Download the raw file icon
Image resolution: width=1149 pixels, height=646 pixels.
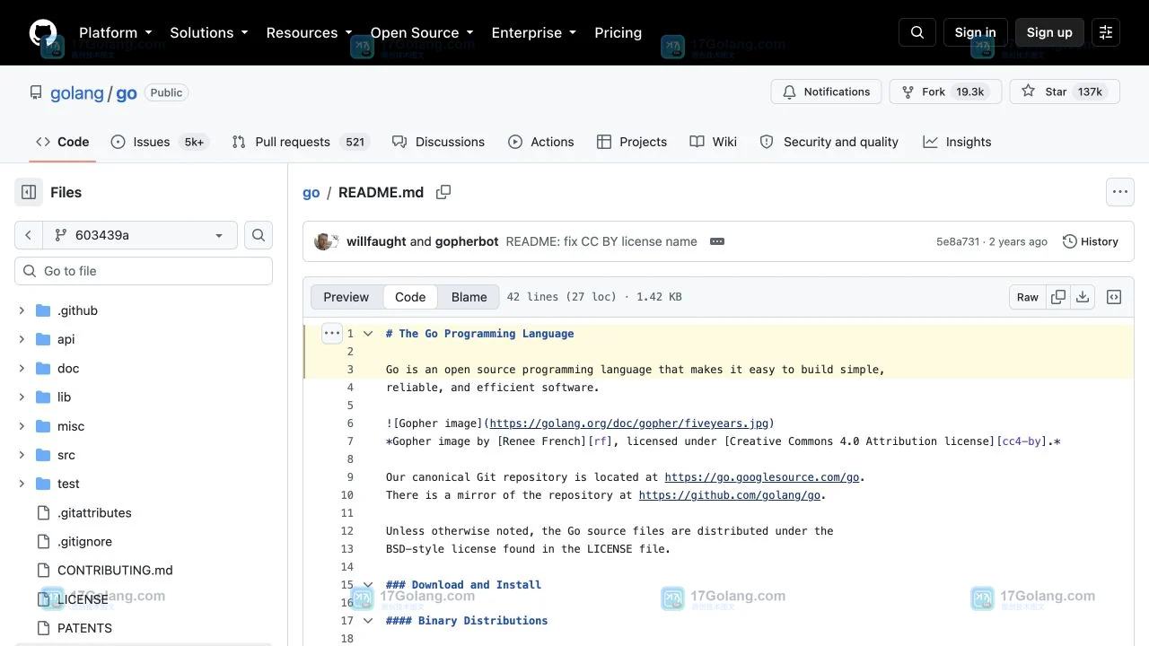coord(1083,297)
